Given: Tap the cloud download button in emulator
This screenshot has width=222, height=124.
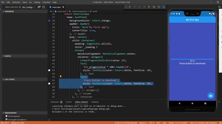Looking at the screenshot, I should coord(211,96).
